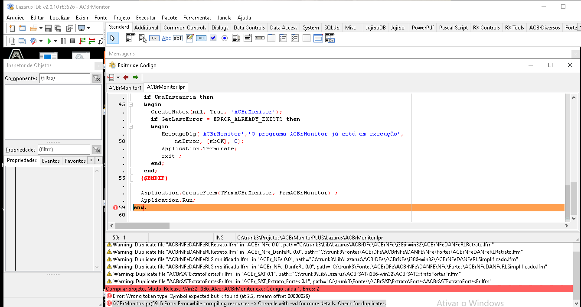Expand the Run button dropdown arrow
Screen dimensions: 581x307
click(55, 41)
